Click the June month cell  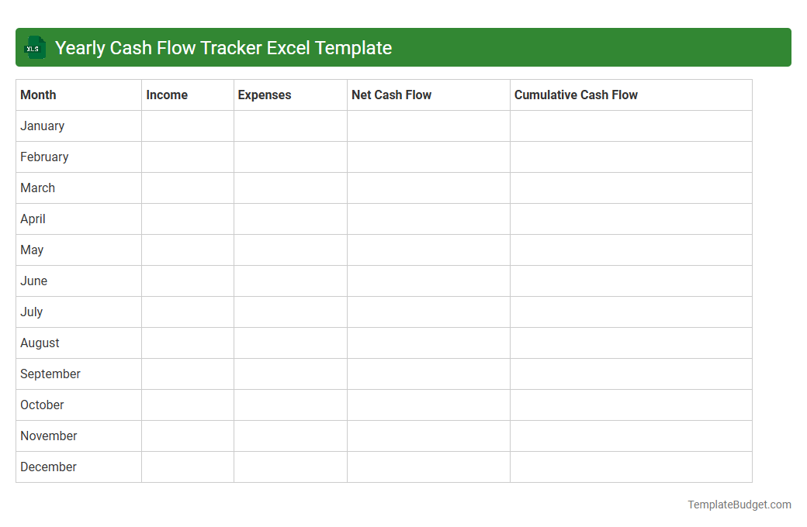click(33, 281)
